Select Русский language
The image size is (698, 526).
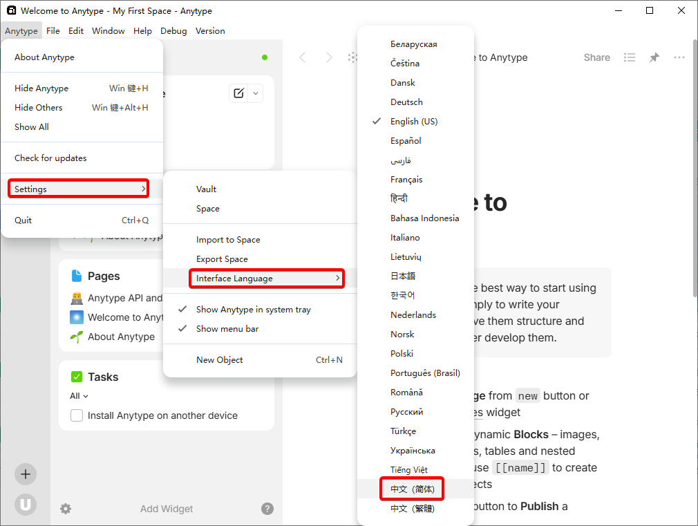point(415,411)
